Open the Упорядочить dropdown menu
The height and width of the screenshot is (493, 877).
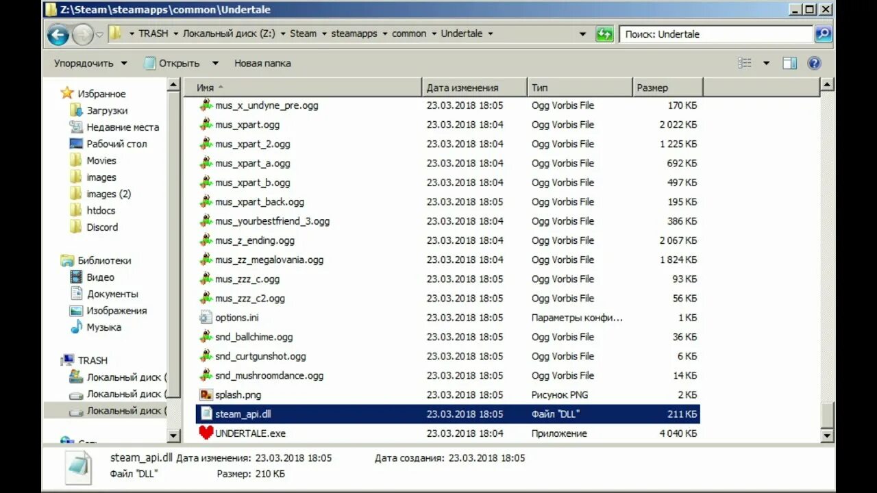(90, 63)
